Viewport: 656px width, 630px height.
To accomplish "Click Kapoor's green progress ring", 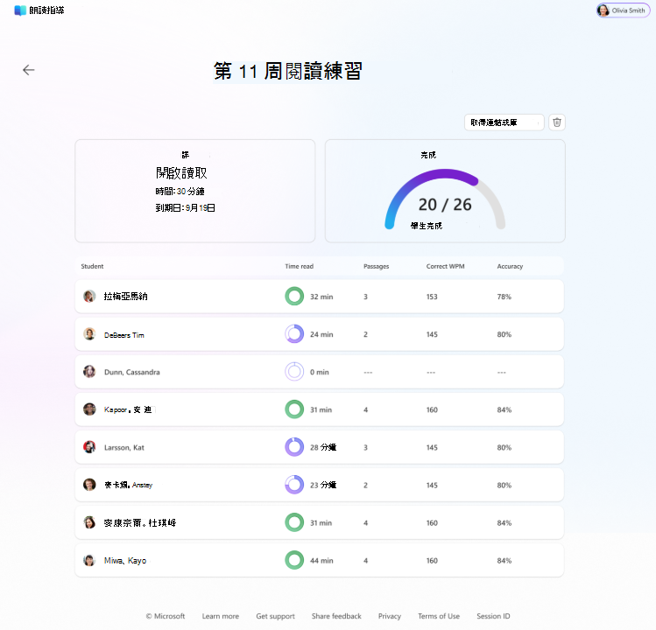I will [294, 409].
